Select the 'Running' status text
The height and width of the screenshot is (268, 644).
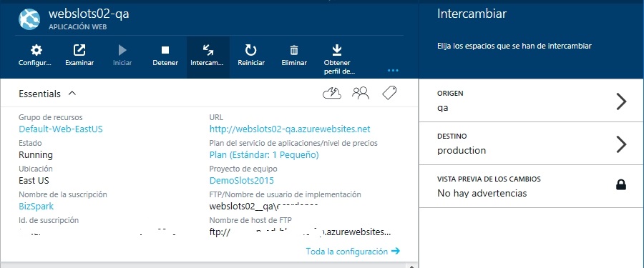click(x=36, y=155)
